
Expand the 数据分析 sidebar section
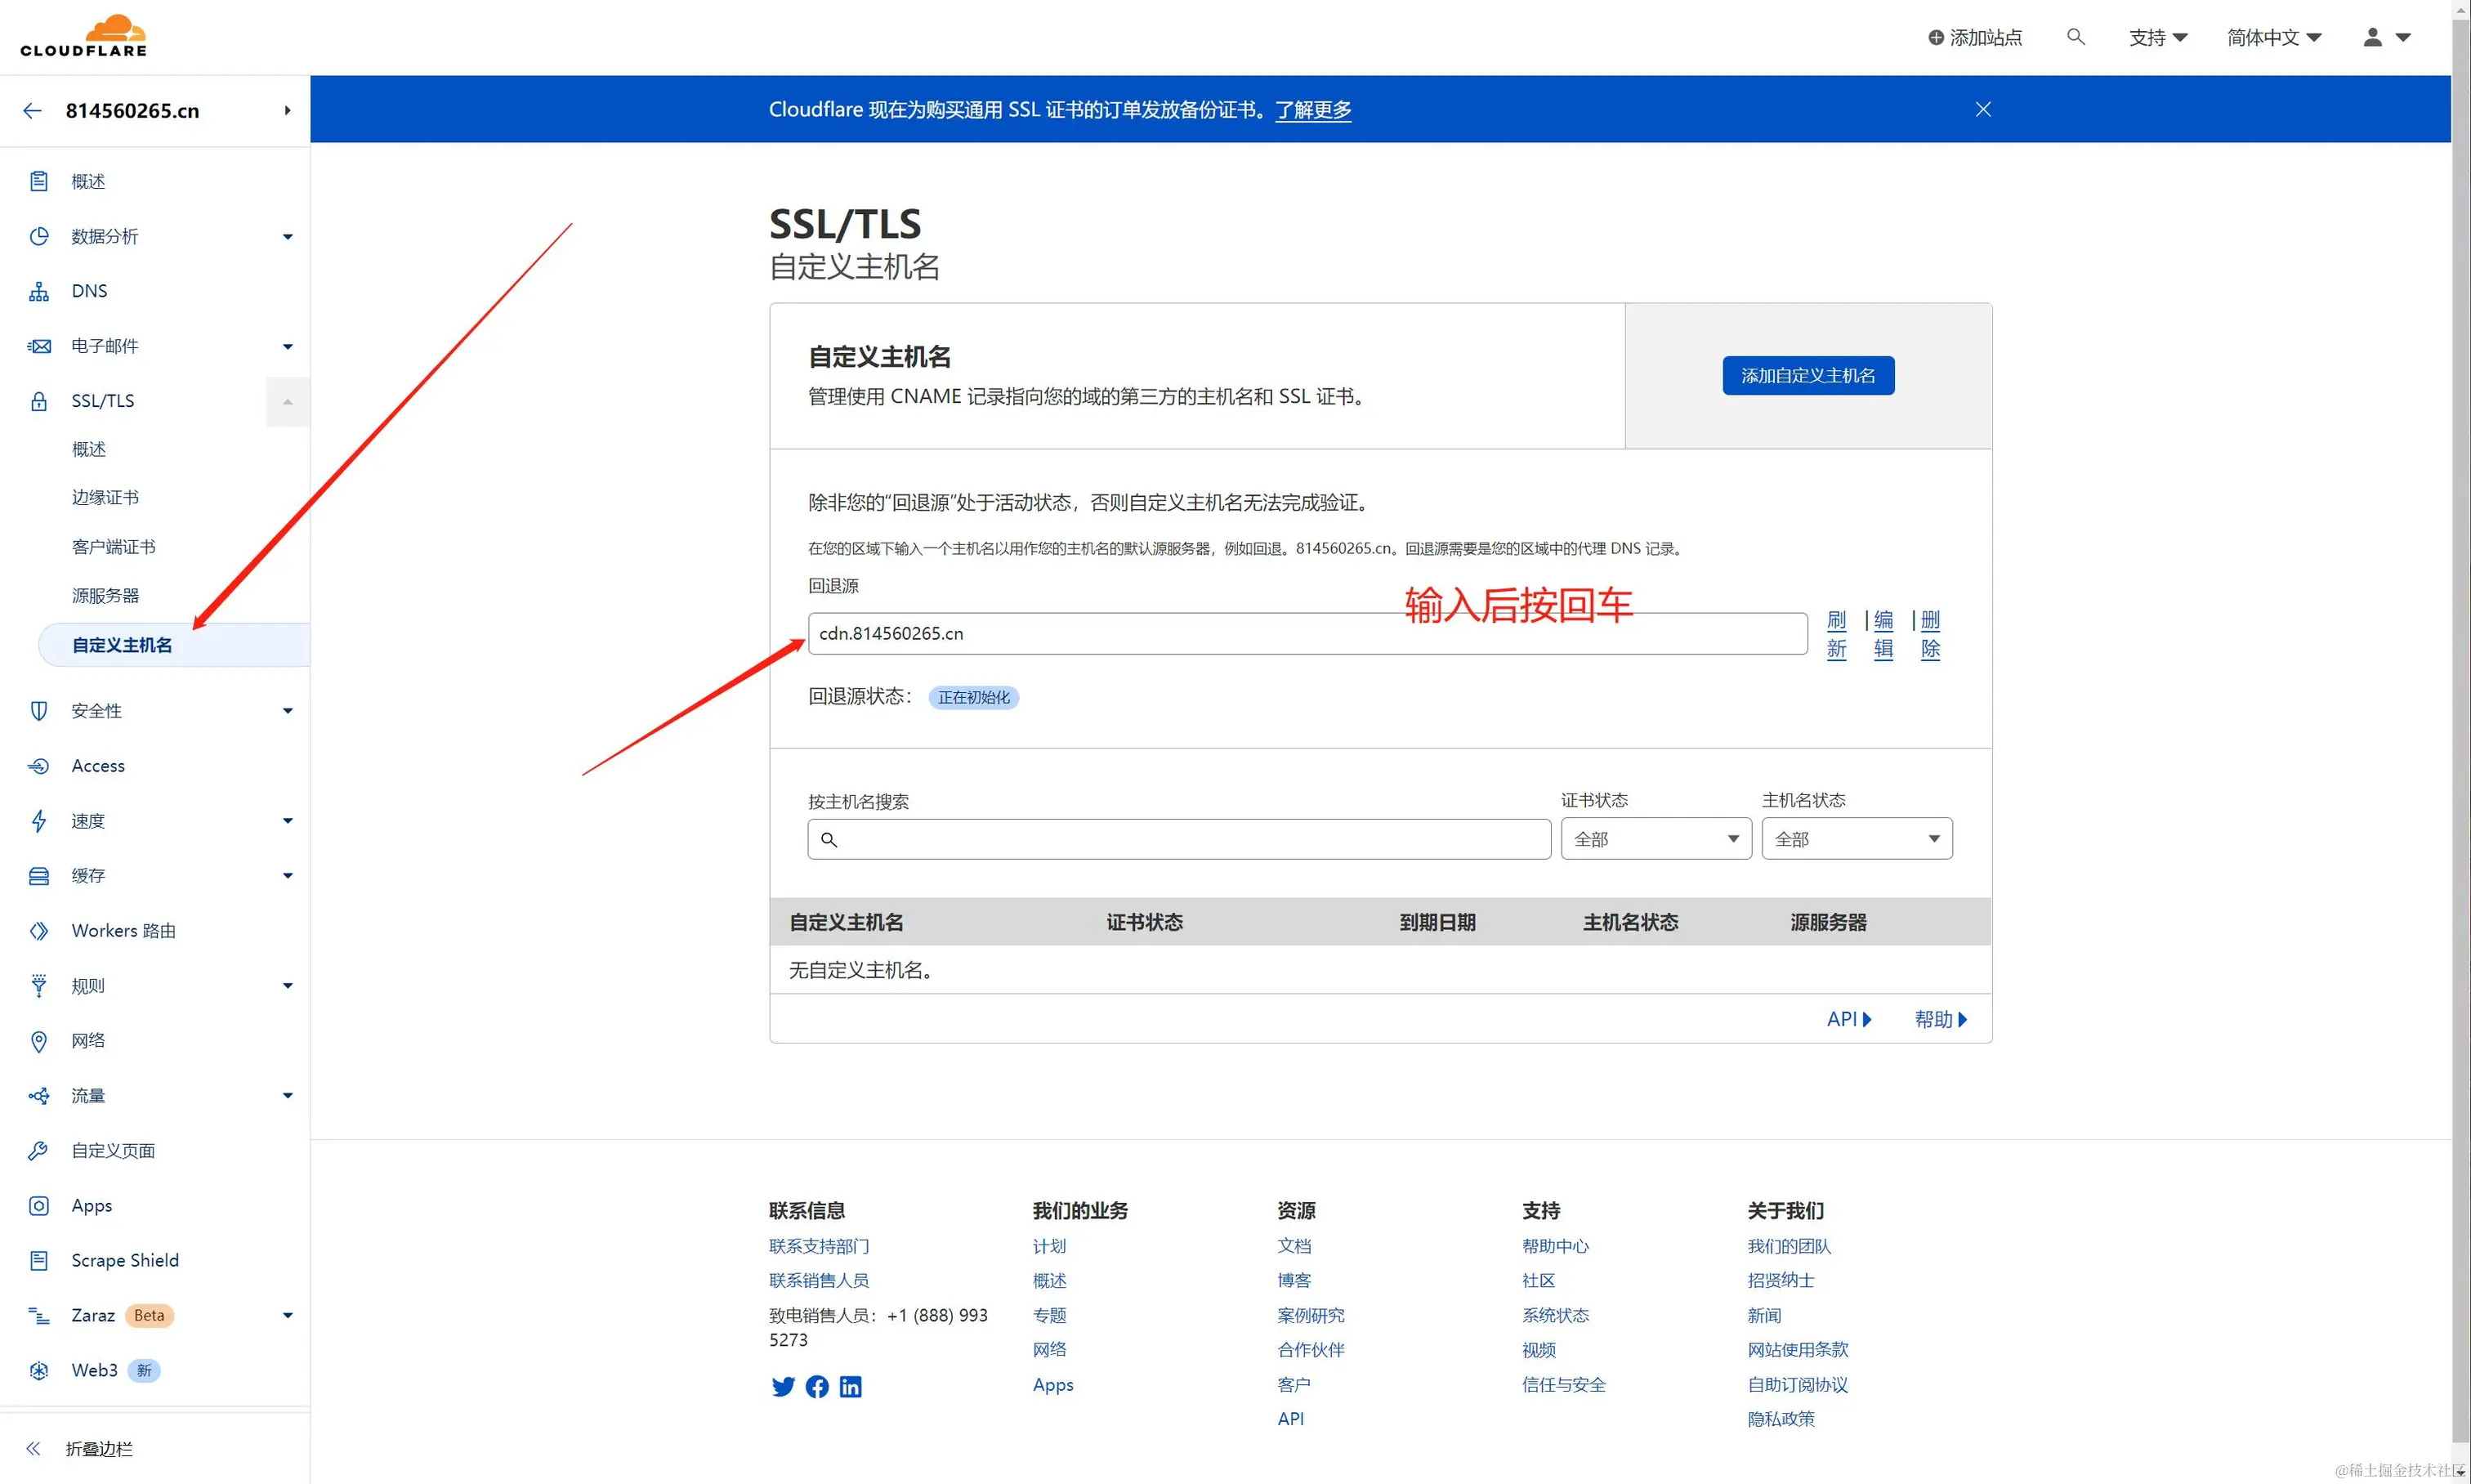point(288,237)
